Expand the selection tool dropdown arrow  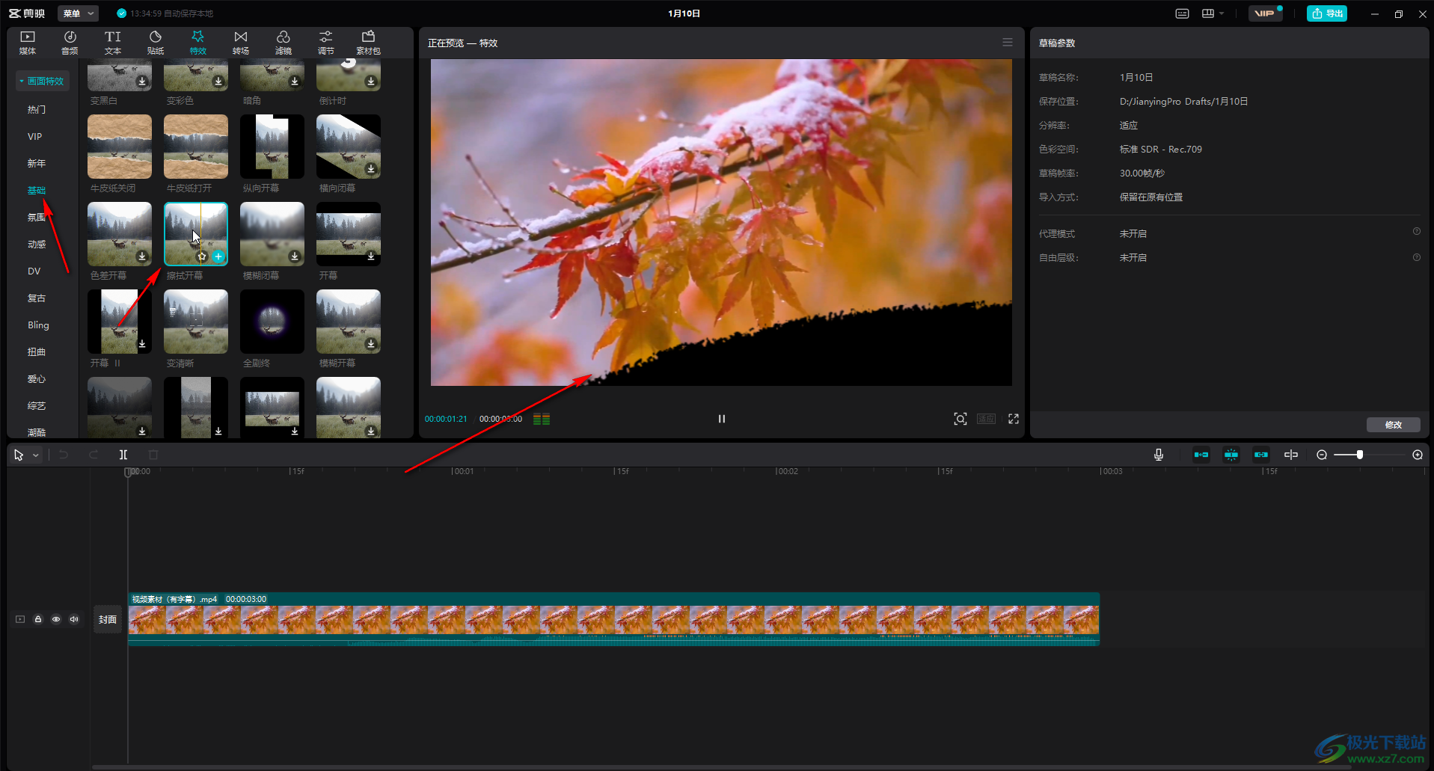[35, 455]
